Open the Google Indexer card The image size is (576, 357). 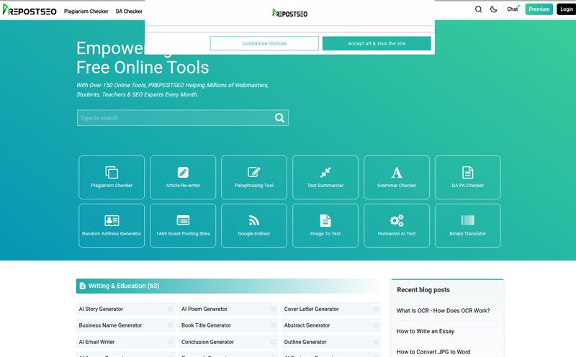(254, 225)
